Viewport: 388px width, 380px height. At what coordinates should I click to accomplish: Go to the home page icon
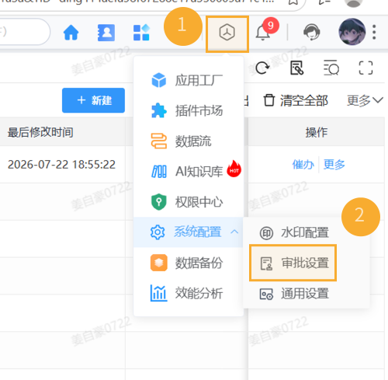coord(71,33)
